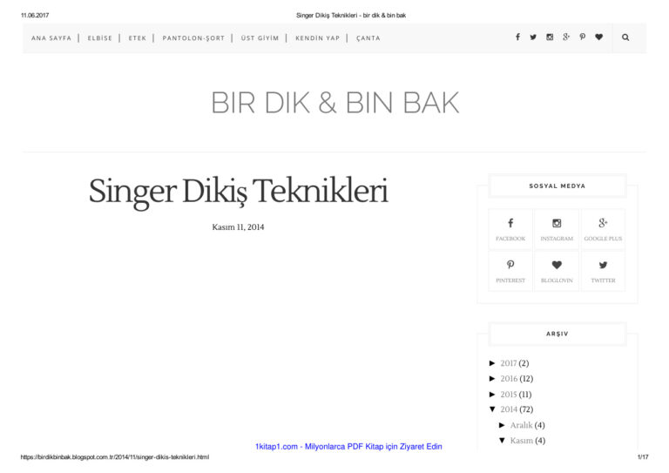This screenshot has width=669, height=473.
Task: Collapse the 2014 archive arrow
Action: click(x=492, y=409)
